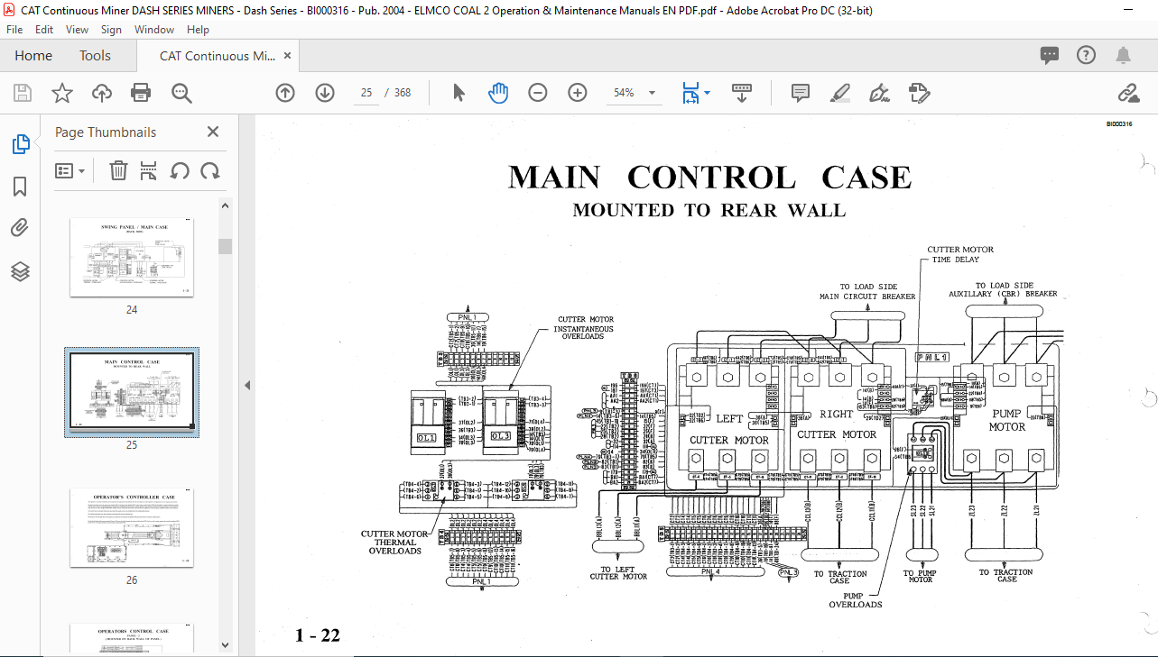
Task: Upload the file with the cloud icon
Action: coord(101,93)
